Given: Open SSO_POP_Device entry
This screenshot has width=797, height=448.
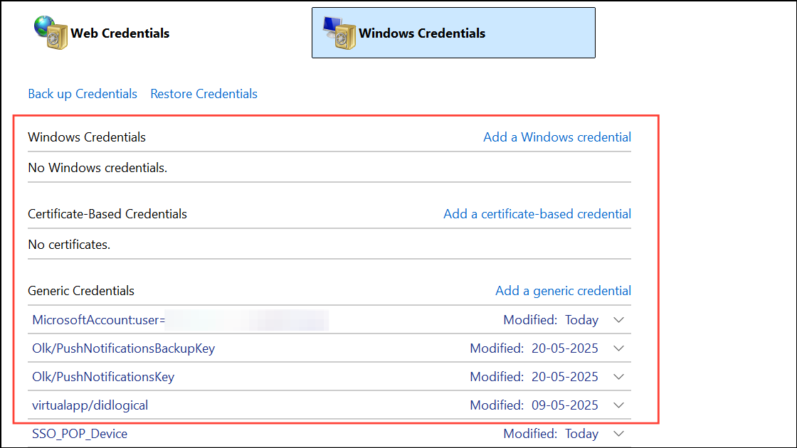Looking at the screenshot, I should [329, 434].
